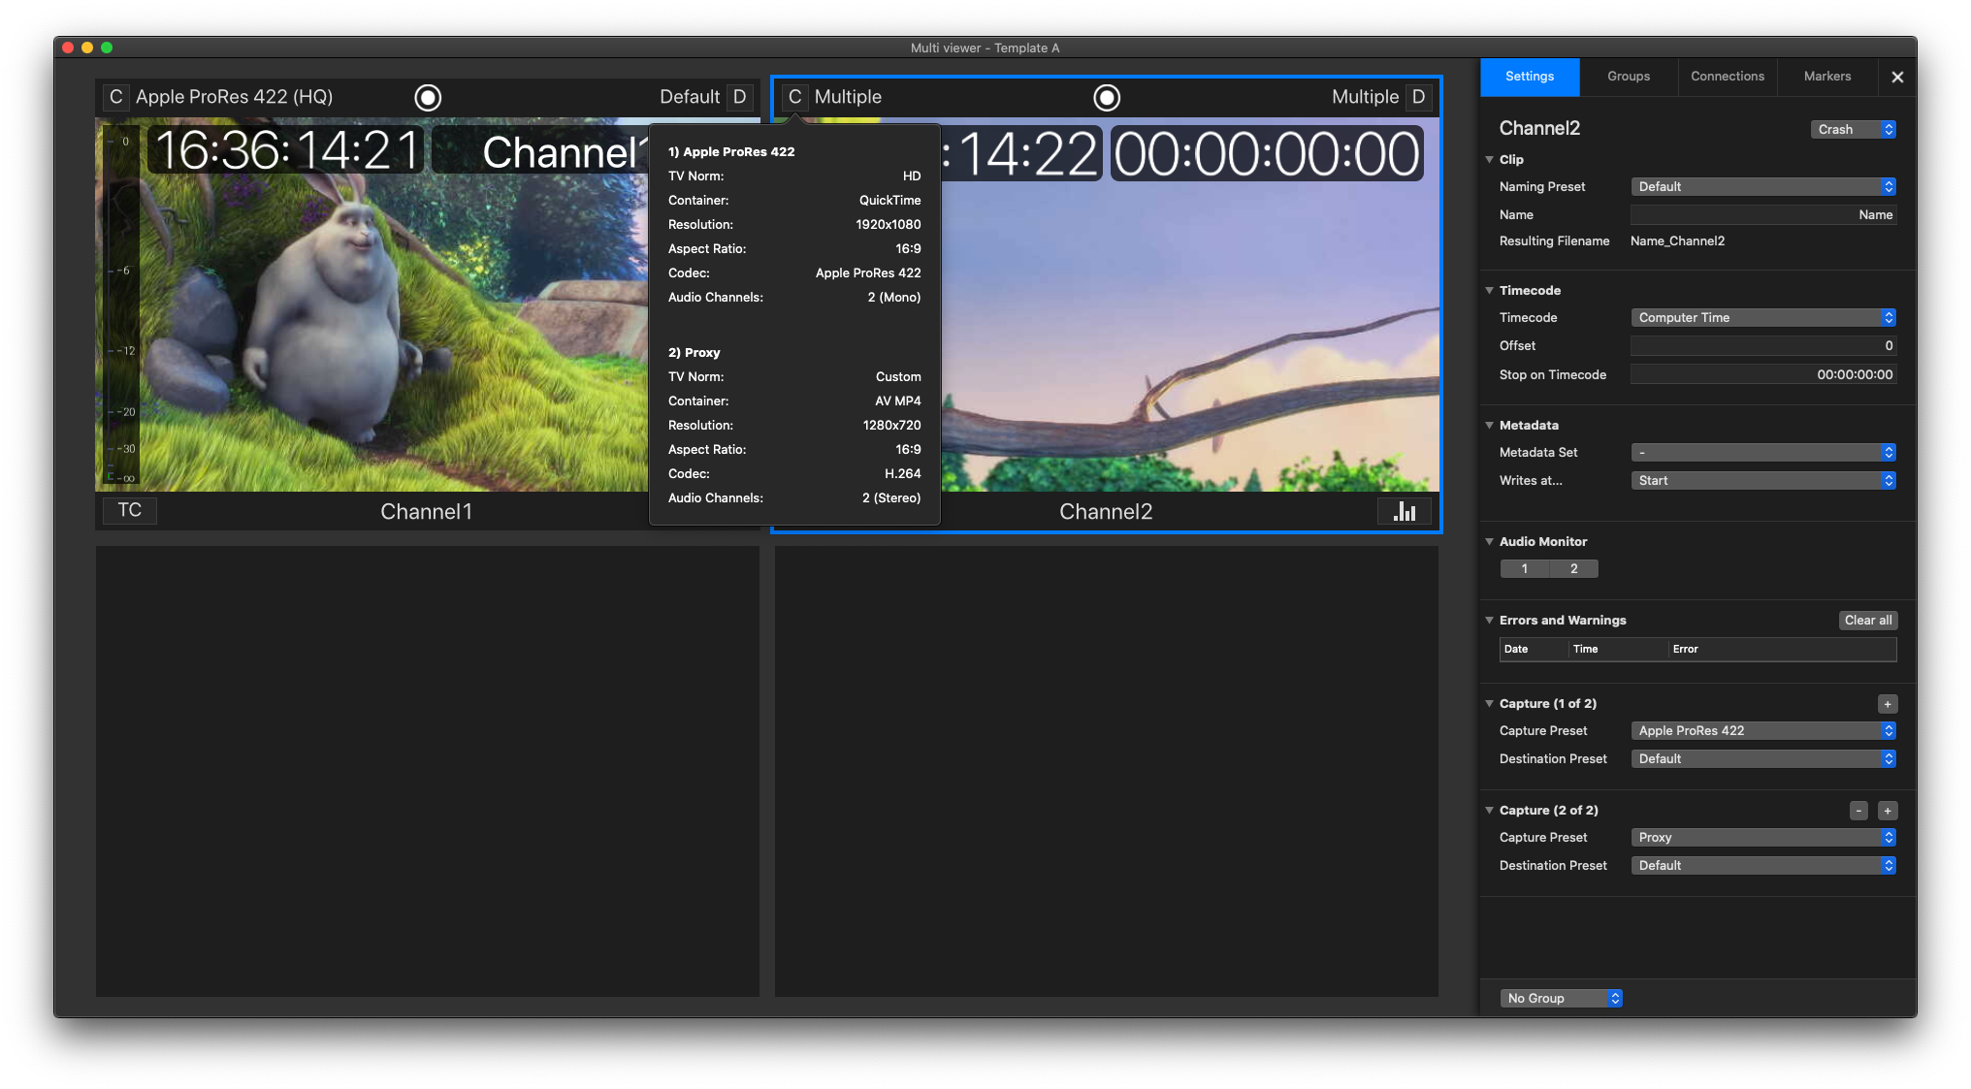This screenshot has width=1971, height=1089.
Task: Click the Default destination label on Channel1
Action: point(689,97)
